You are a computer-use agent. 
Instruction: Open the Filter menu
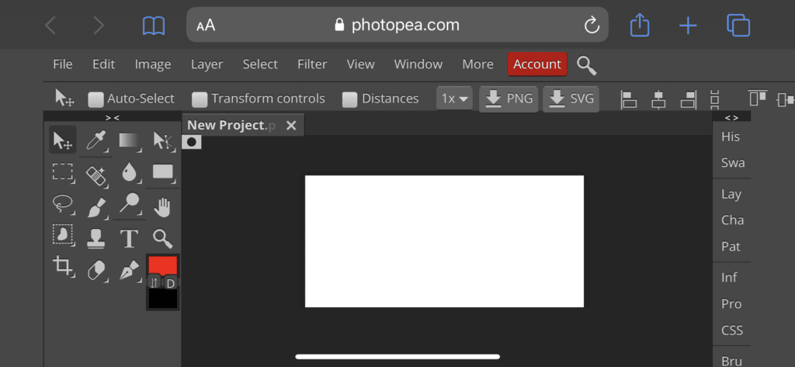pyautogui.click(x=312, y=64)
